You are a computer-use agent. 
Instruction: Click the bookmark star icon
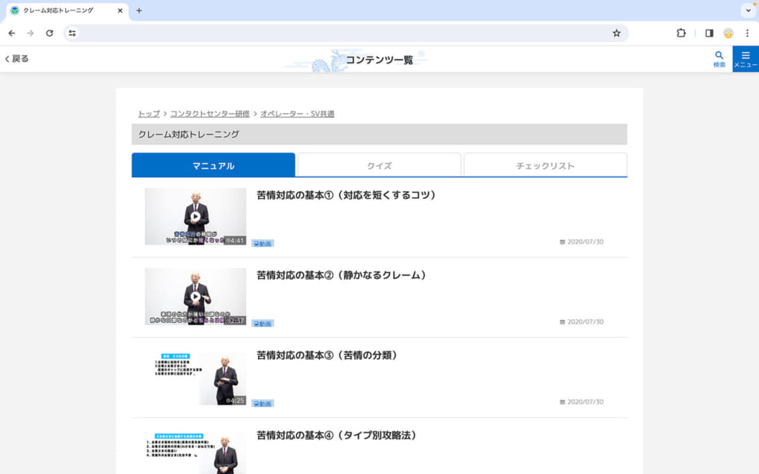click(616, 33)
